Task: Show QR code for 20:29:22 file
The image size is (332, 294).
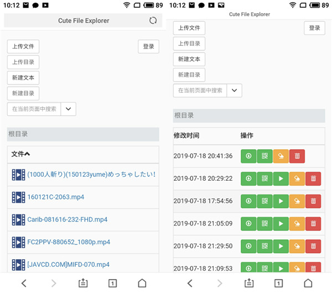Action: point(264,179)
